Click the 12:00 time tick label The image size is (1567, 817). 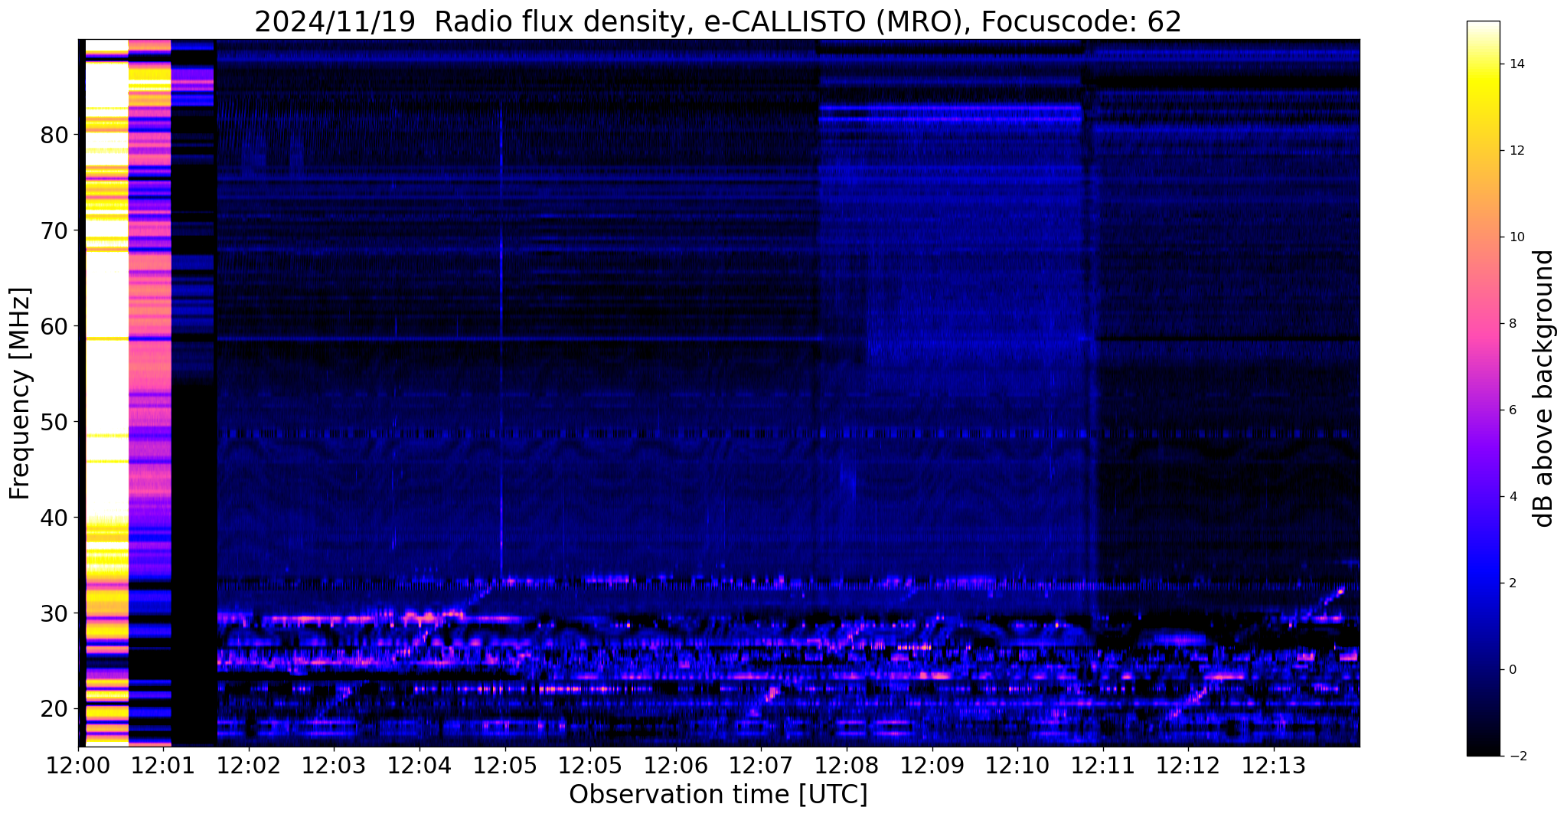78,765
